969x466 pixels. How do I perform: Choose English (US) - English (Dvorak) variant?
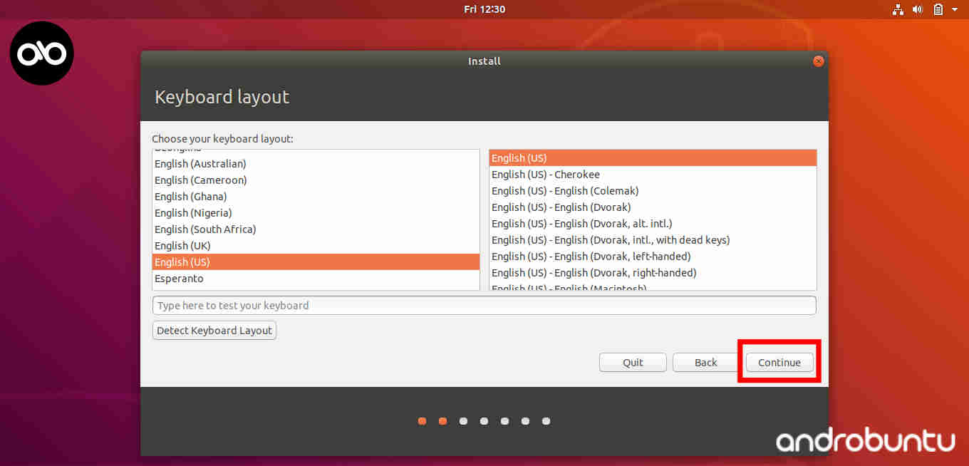561,207
